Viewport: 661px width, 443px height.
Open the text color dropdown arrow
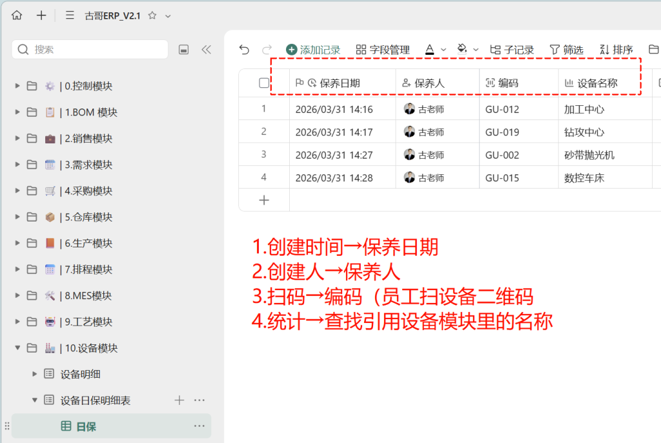443,50
